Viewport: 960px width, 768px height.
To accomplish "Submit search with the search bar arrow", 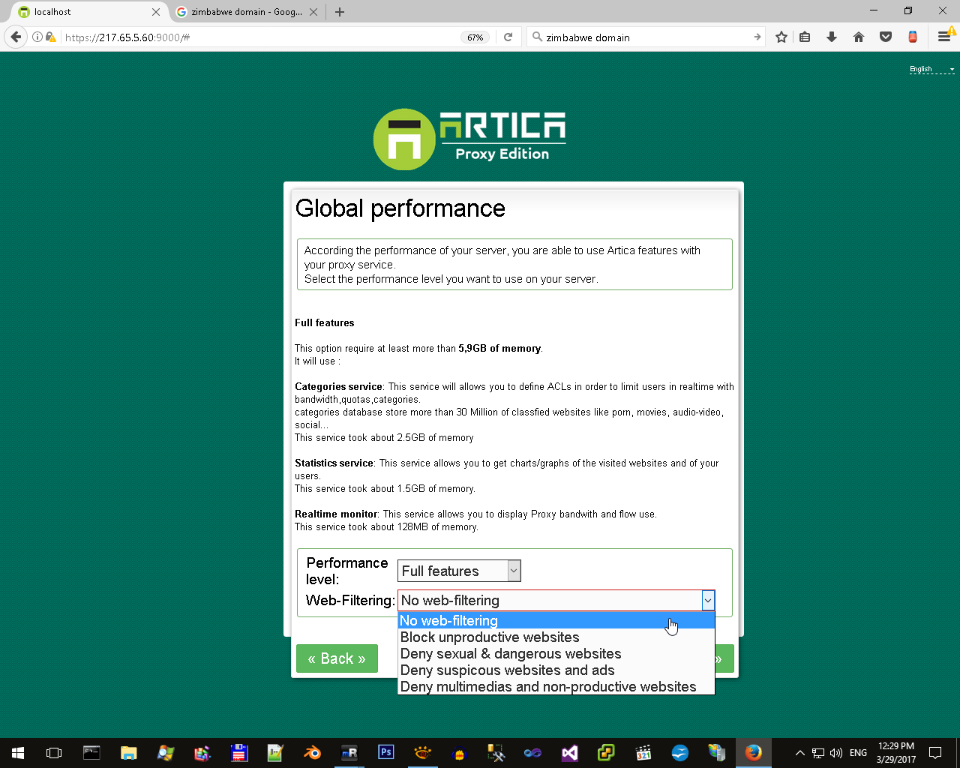I will [x=757, y=37].
